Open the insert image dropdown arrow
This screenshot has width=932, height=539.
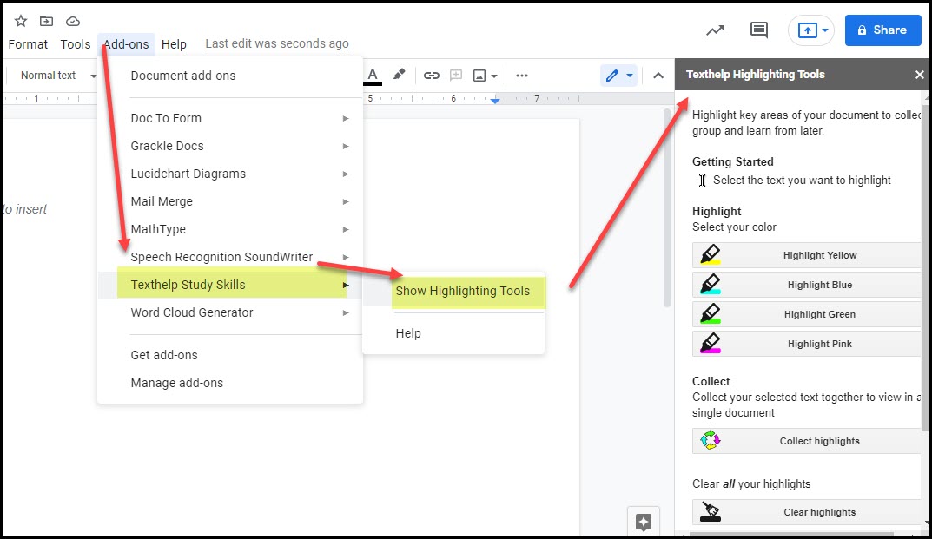click(494, 76)
